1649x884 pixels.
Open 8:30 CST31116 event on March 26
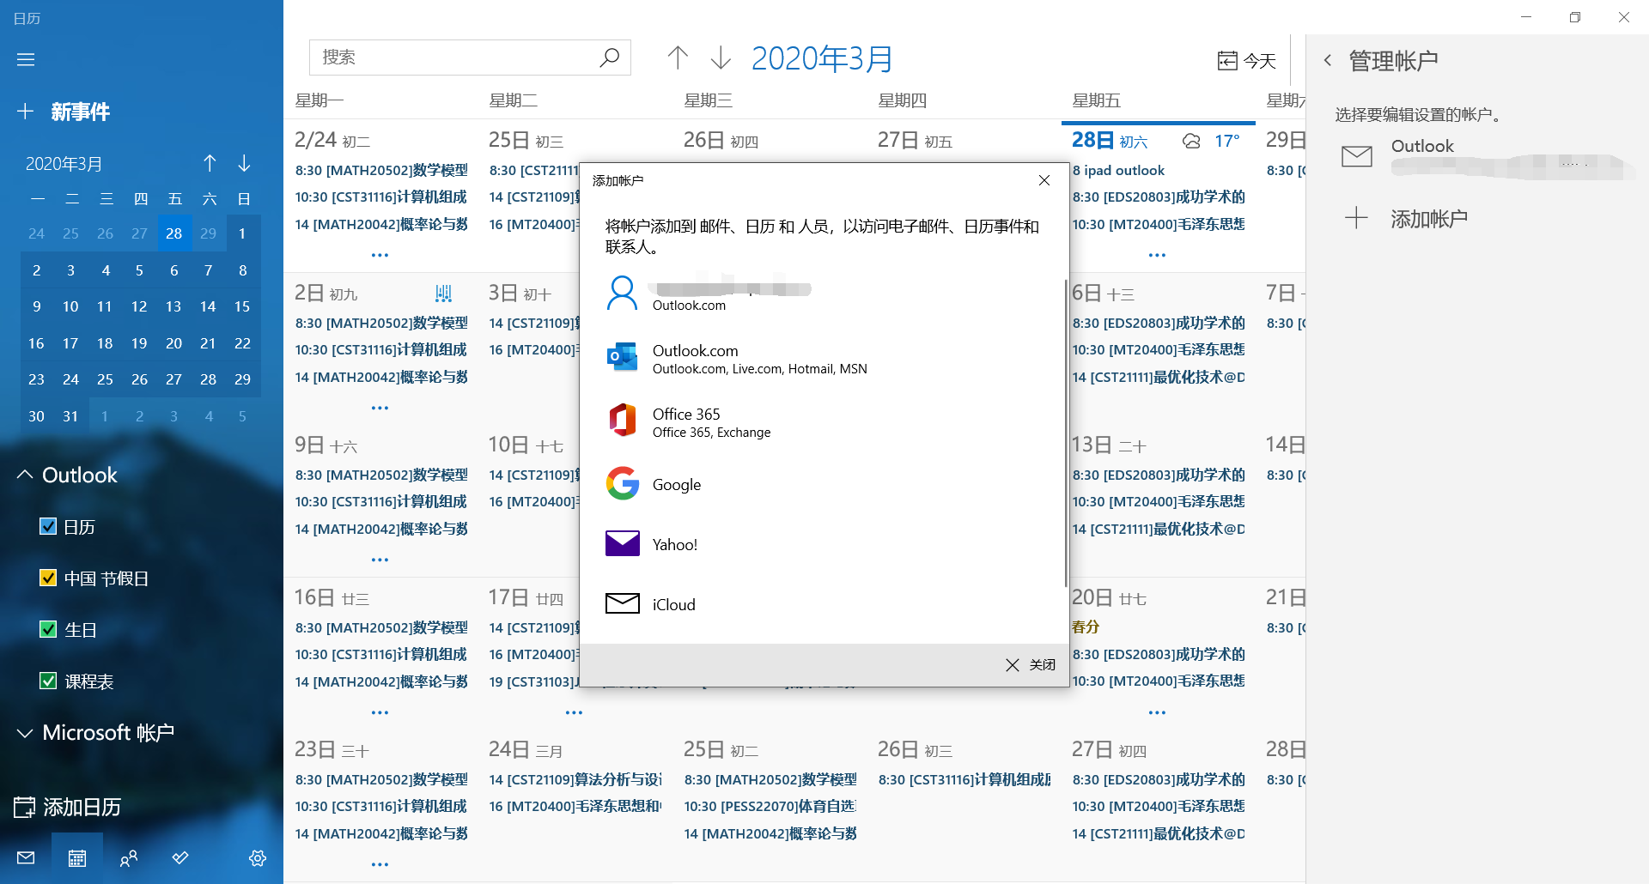pos(964,779)
